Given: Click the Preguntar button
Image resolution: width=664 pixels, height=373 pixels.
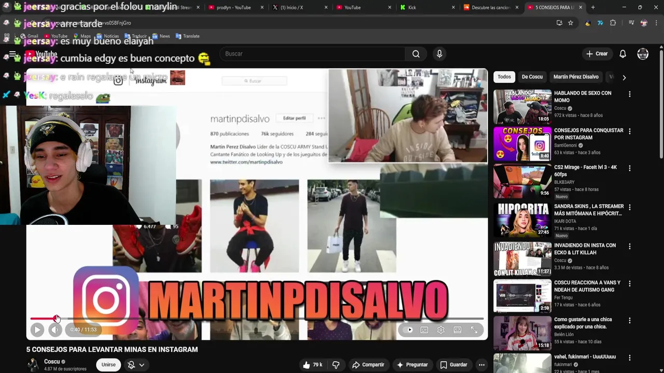Looking at the screenshot, I should click(x=412, y=365).
